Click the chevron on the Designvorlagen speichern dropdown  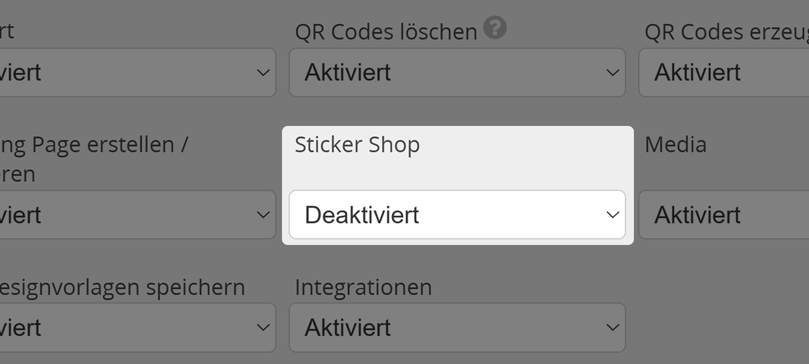coord(263,327)
